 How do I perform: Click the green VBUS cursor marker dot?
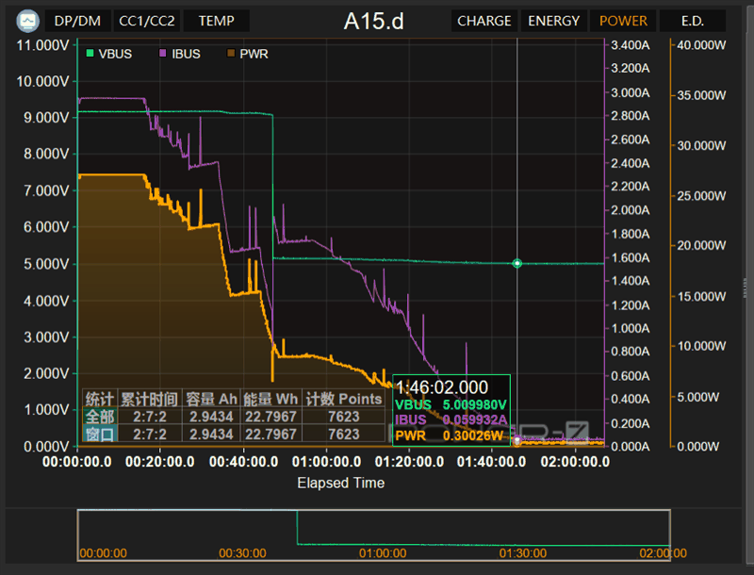point(516,263)
